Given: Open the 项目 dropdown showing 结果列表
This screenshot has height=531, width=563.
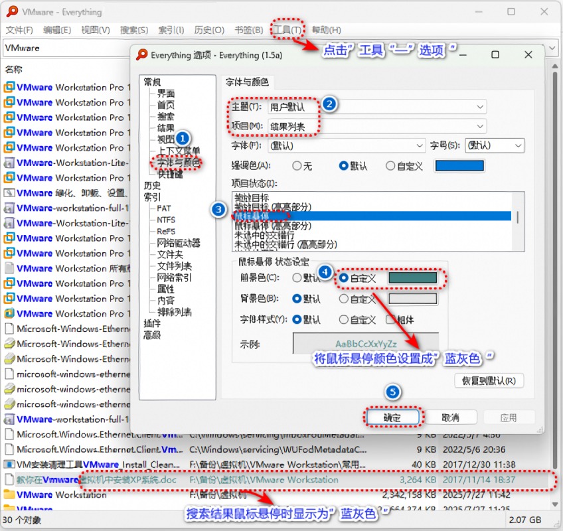Looking at the screenshot, I should click(377, 126).
